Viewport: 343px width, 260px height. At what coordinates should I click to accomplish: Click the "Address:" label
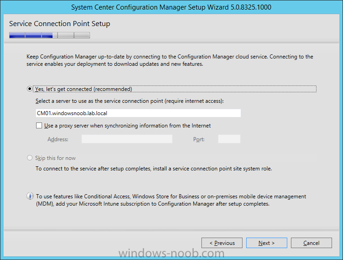(x=58, y=139)
